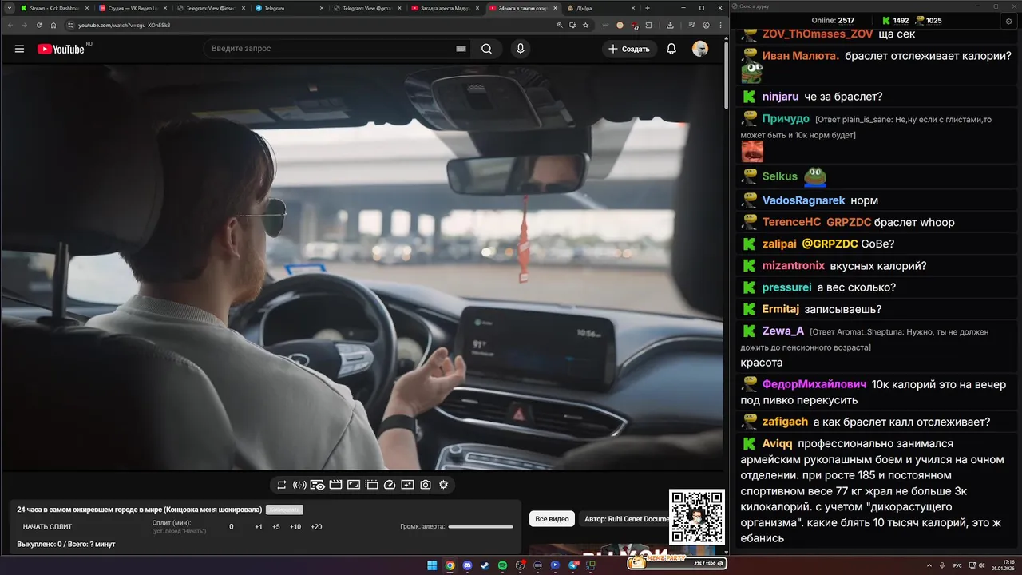Activate voice search microphone on YouTube
The image size is (1022, 575).
(x=521, y=49)
